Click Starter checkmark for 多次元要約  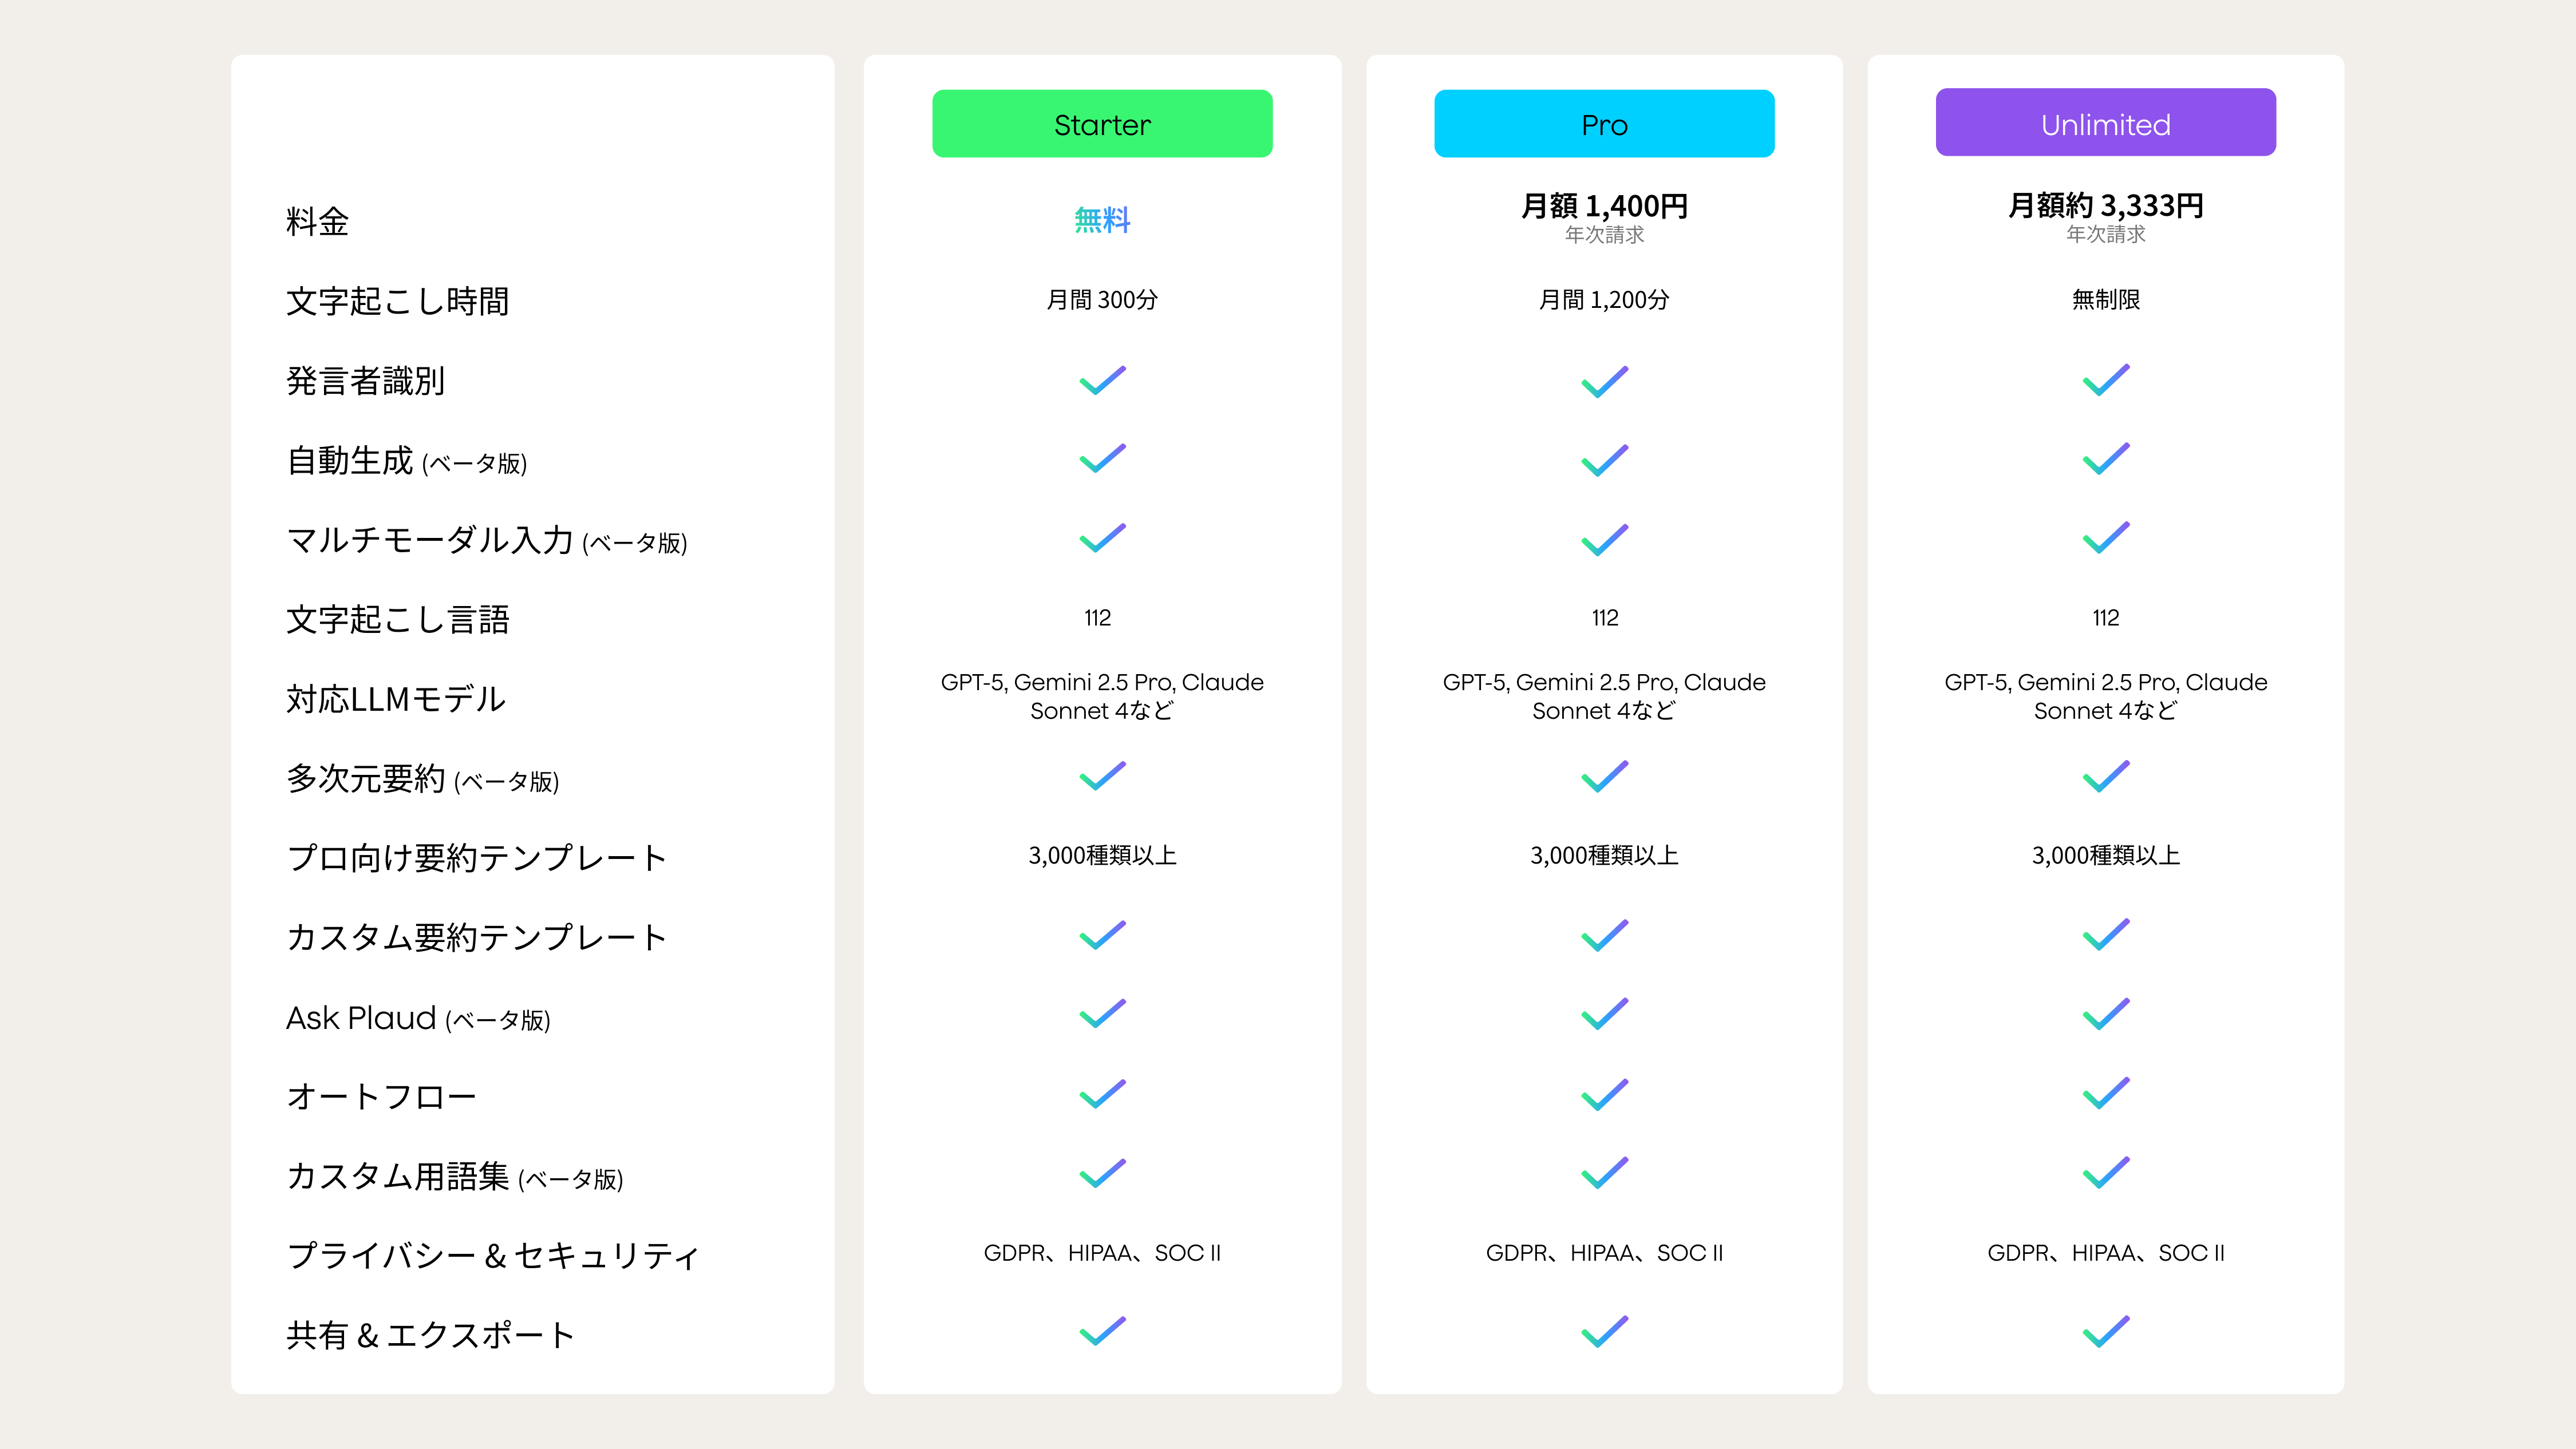click(1102, 777)
